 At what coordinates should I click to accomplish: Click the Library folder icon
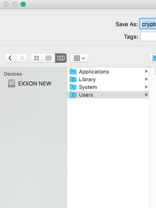73,79
